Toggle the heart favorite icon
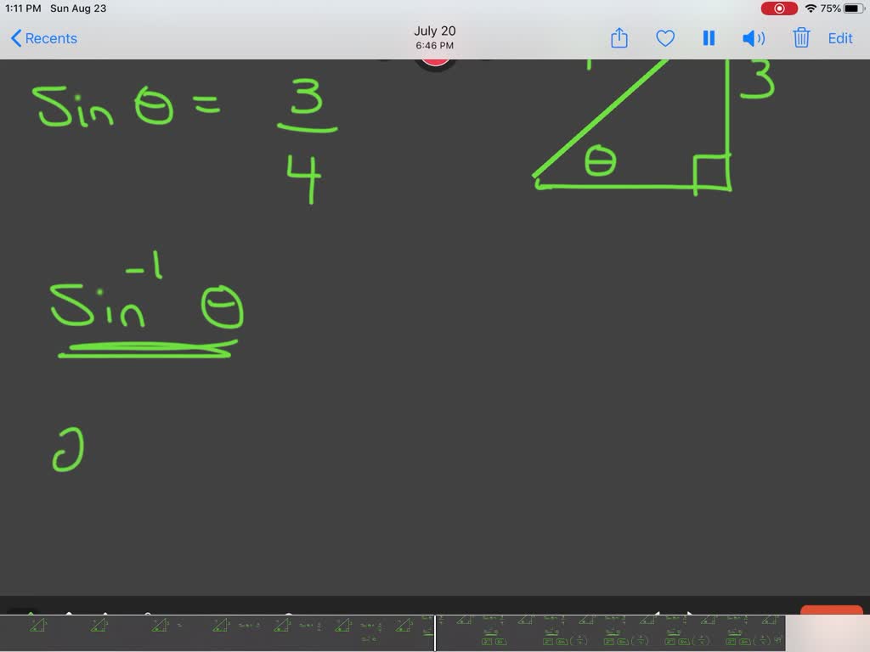 pyautogui.click(x=664, y=38)
